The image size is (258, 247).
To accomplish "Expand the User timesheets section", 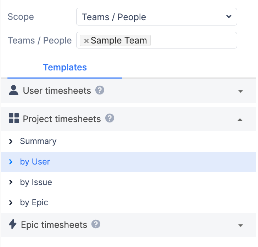I will 240,91.
